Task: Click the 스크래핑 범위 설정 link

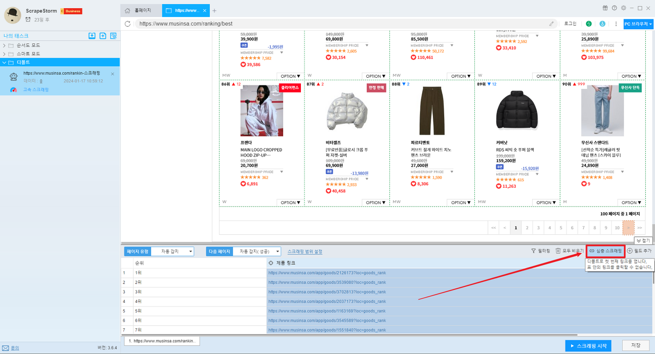Action: pos(305,252)
